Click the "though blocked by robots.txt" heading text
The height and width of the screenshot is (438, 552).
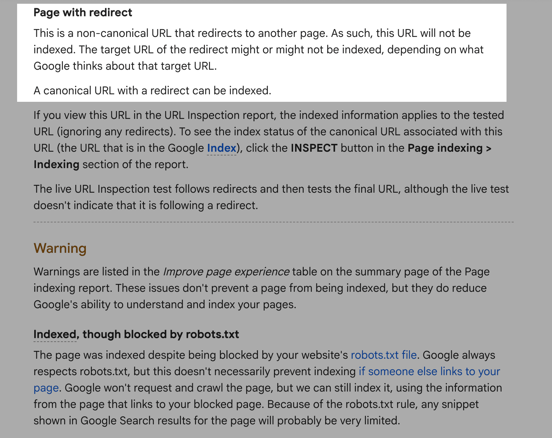(x=161, y=334)
